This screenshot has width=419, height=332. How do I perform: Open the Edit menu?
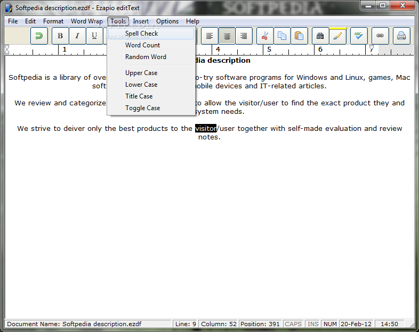(30, 21)
